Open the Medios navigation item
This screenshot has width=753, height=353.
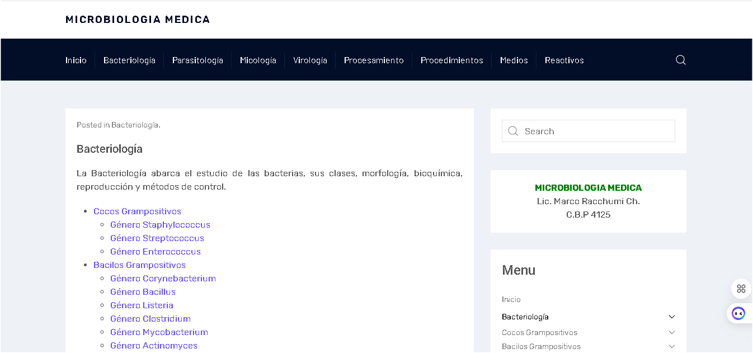514,60
